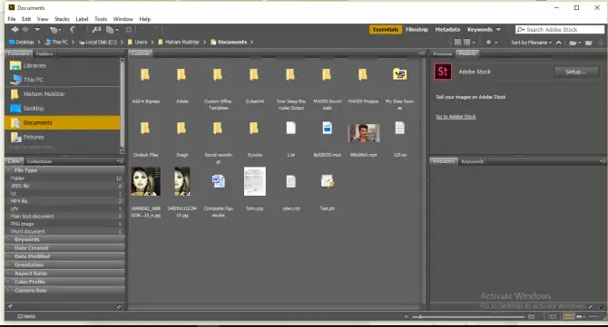
Task: Open the recent files folder dropdown icon
Action: [575, 43]
